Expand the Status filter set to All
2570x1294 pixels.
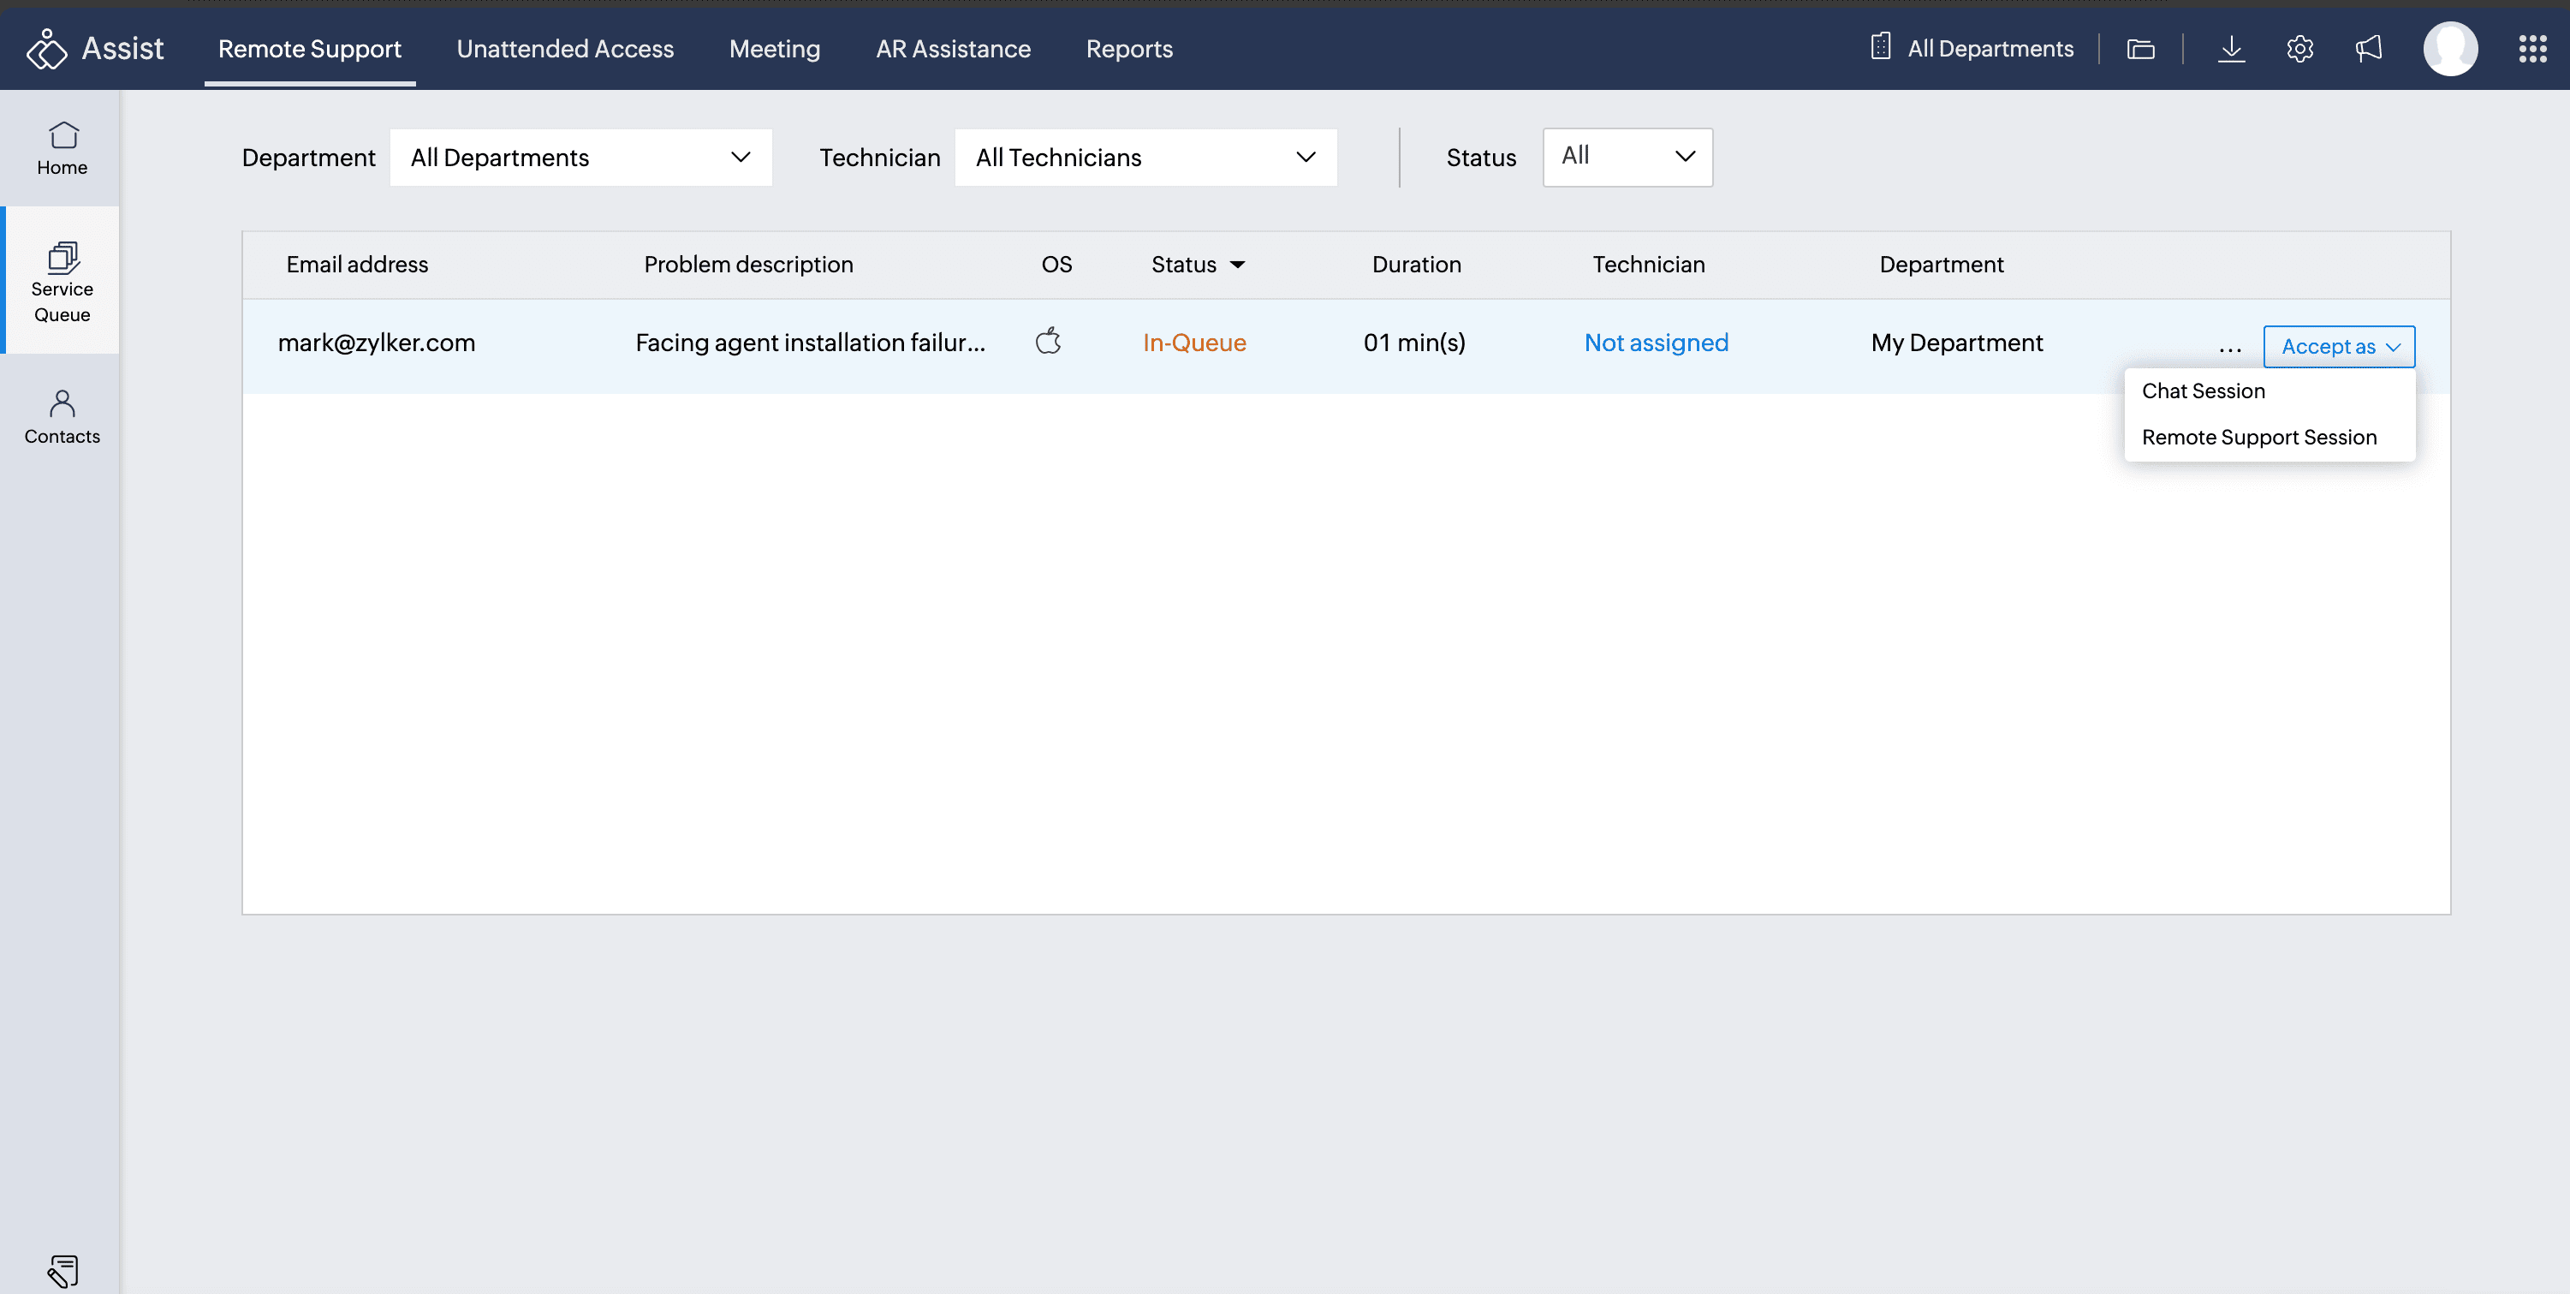(x=1627, y=157)
